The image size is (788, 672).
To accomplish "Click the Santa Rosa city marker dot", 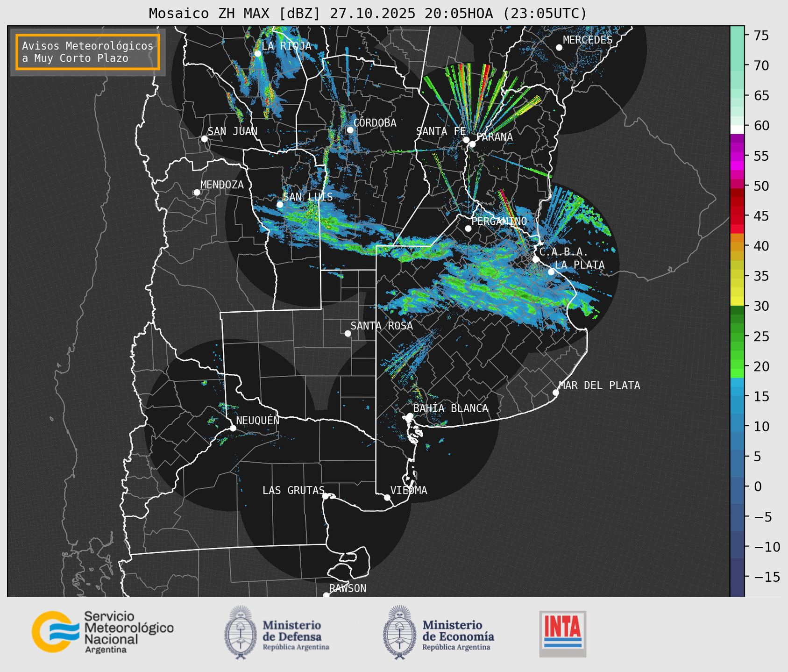I will pyautogui.click(x=348, y=333).
